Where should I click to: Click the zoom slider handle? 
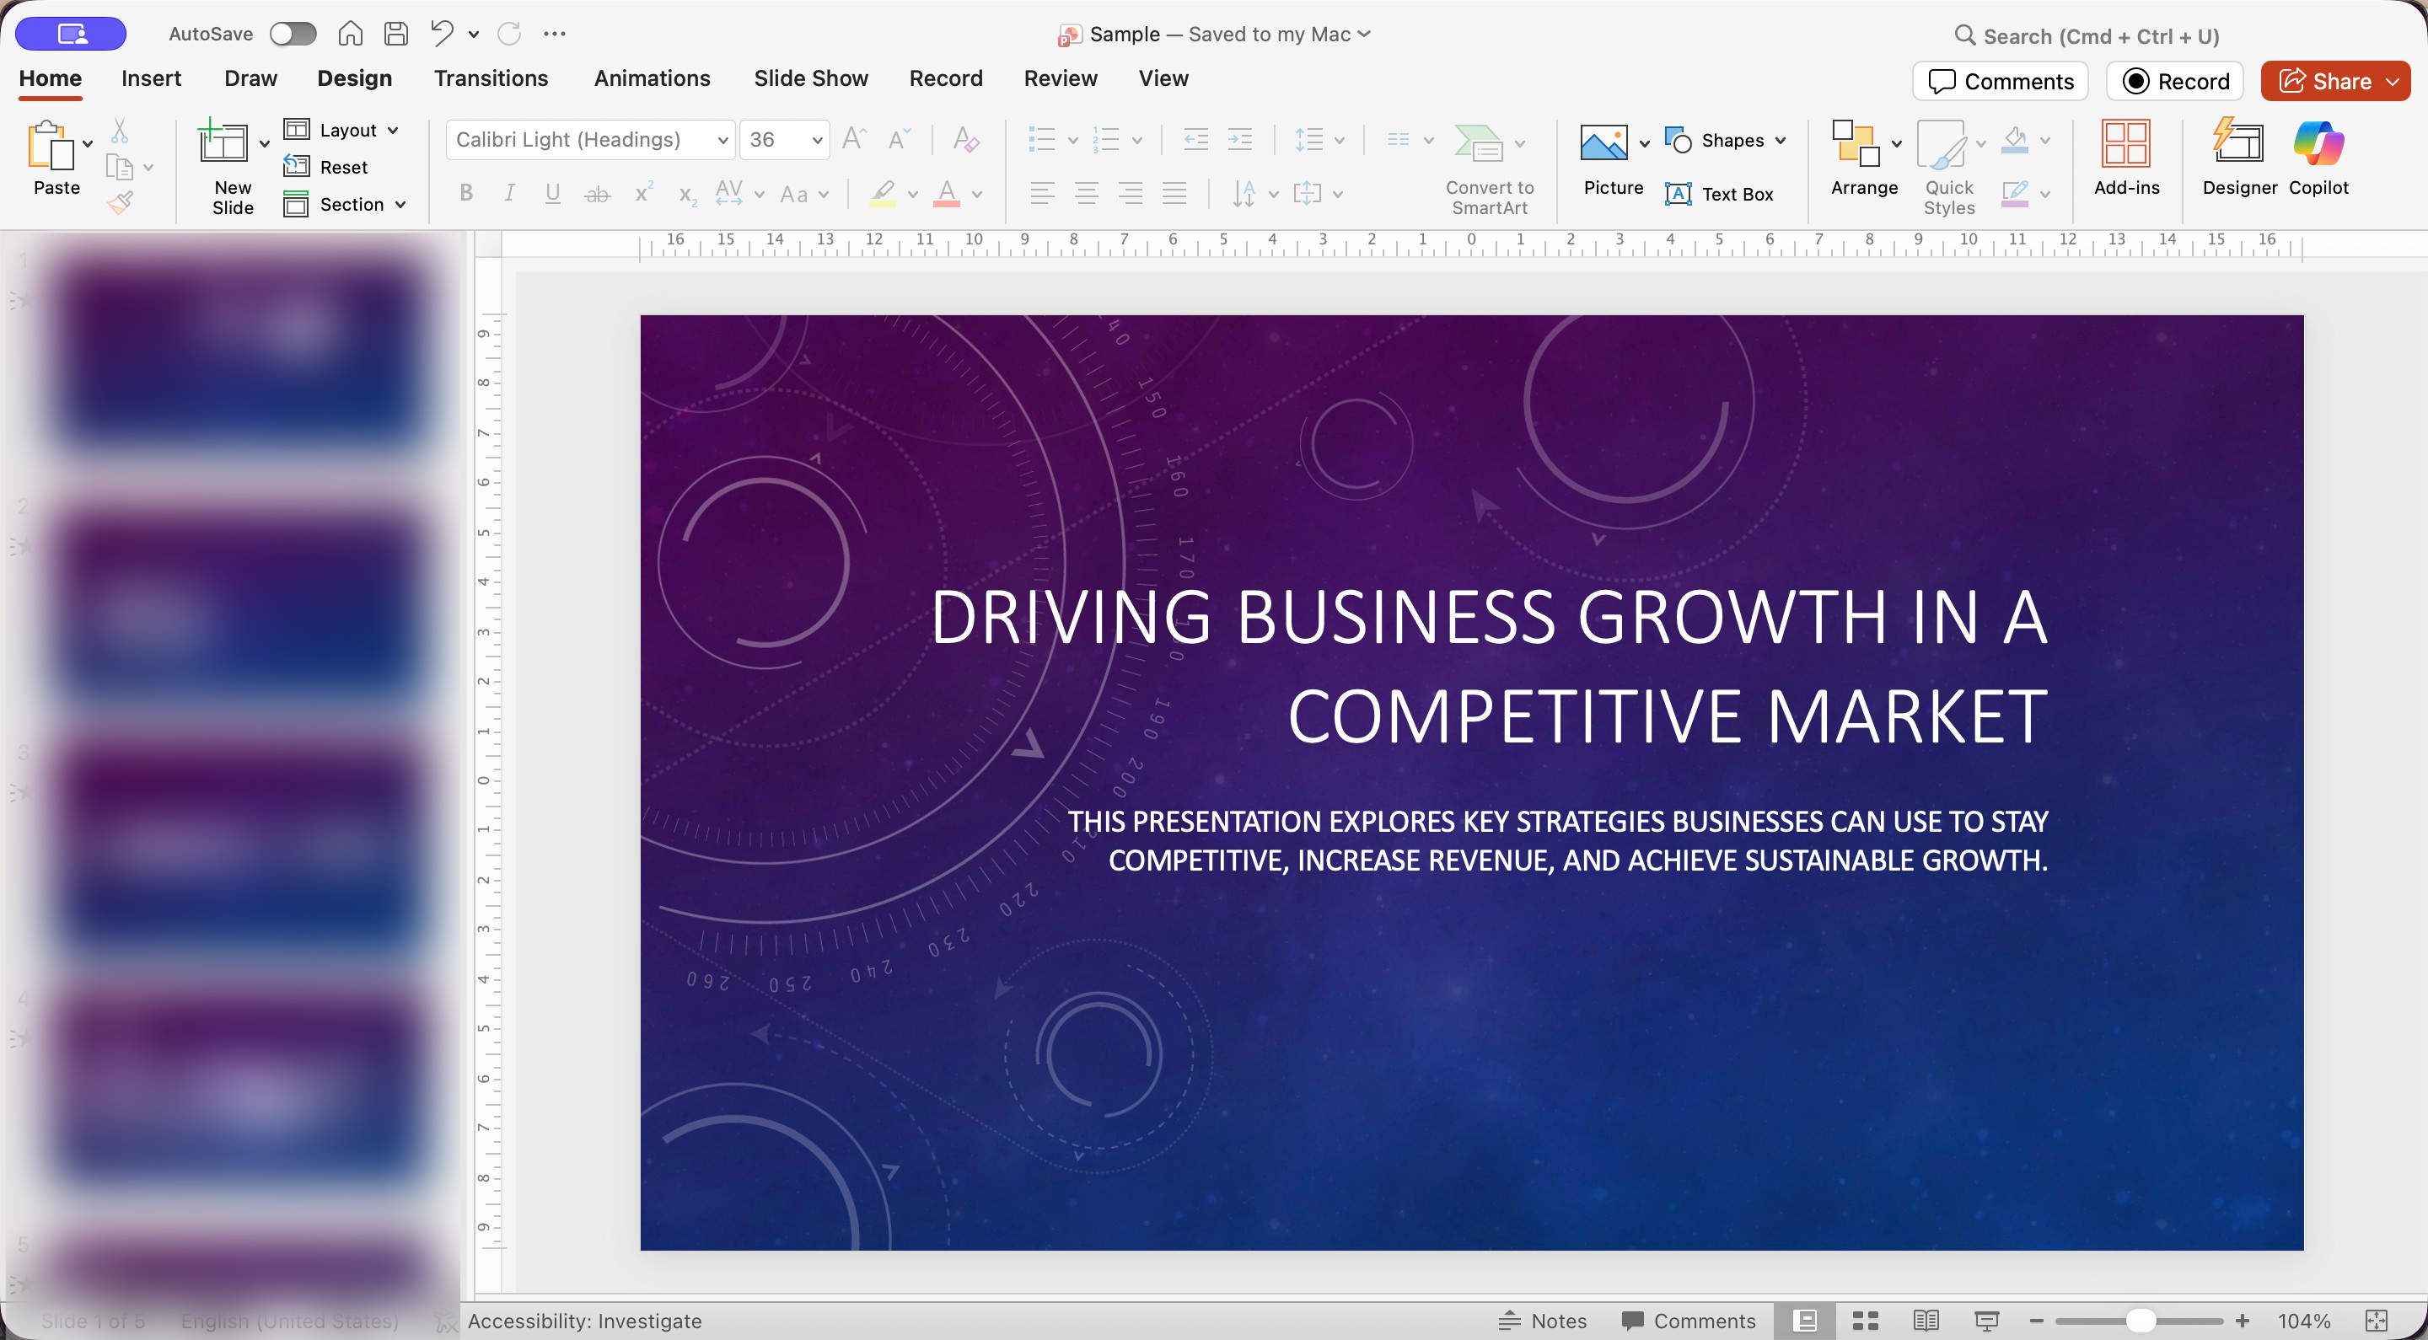[2140, 1321]
